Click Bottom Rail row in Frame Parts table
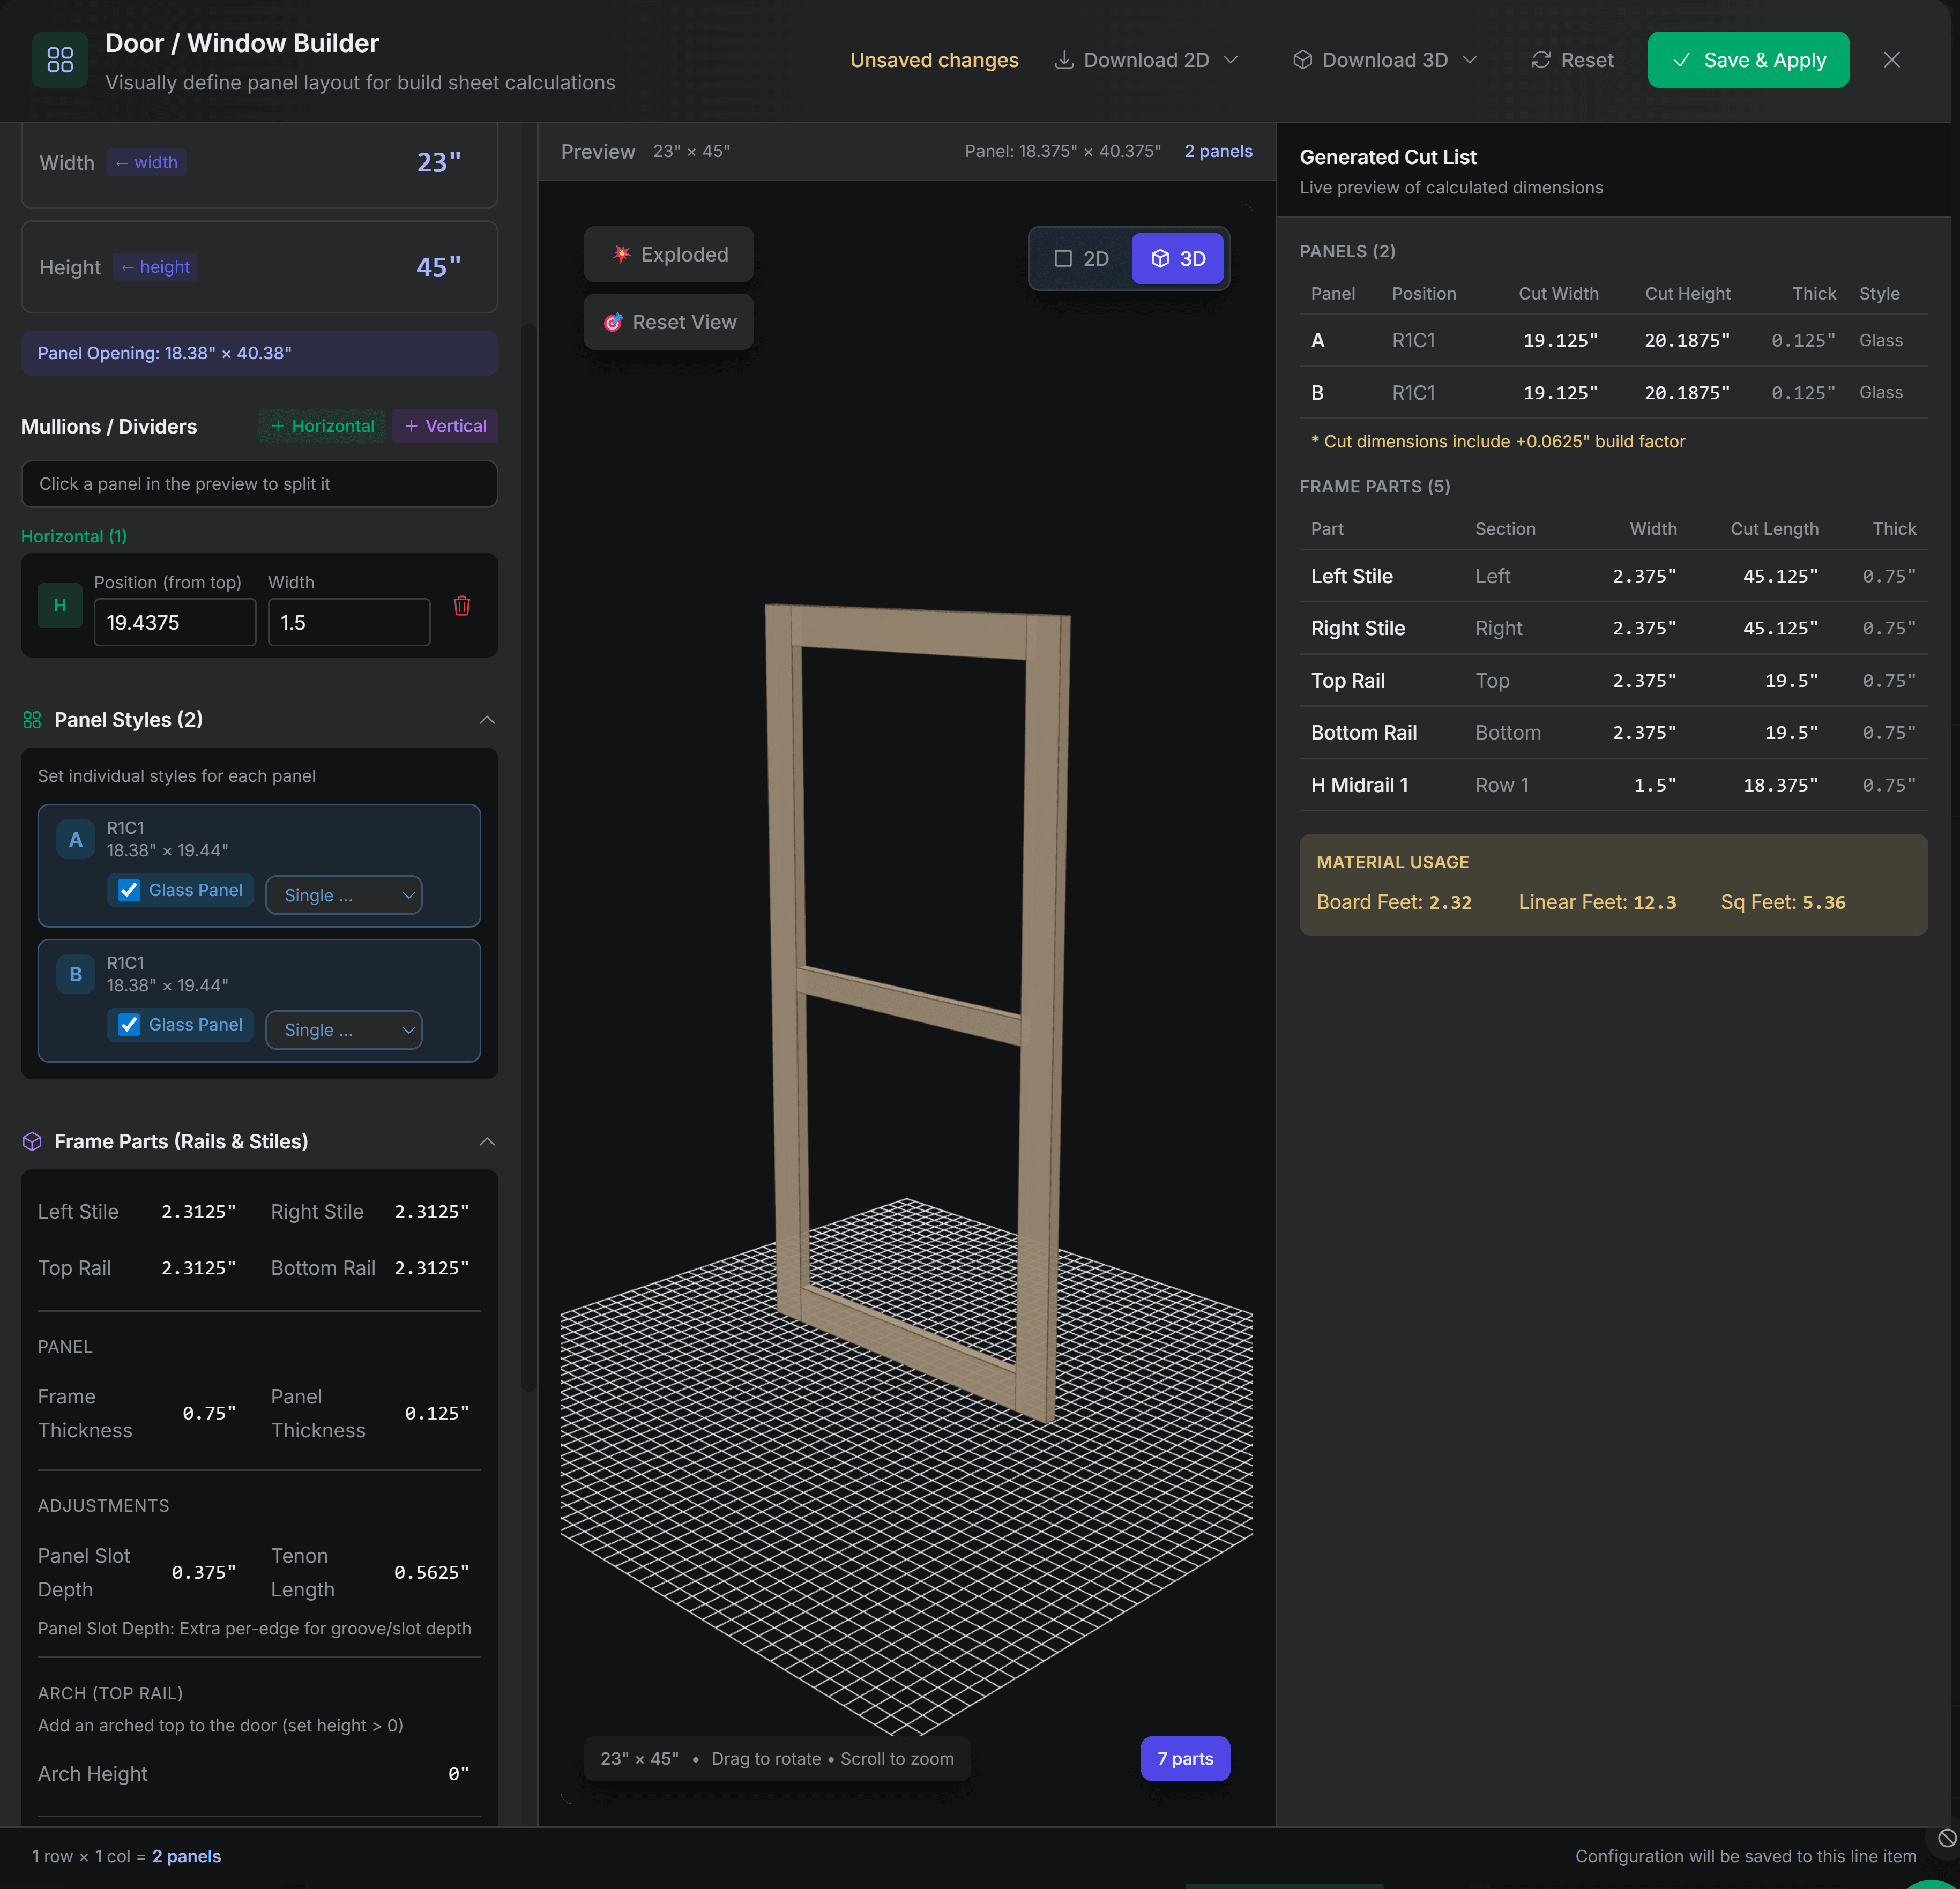This screenshot has width=1960, height=1889. click(x=1613, y=733)
